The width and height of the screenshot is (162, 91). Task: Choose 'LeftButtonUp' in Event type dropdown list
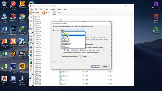(x=73, y=38)
